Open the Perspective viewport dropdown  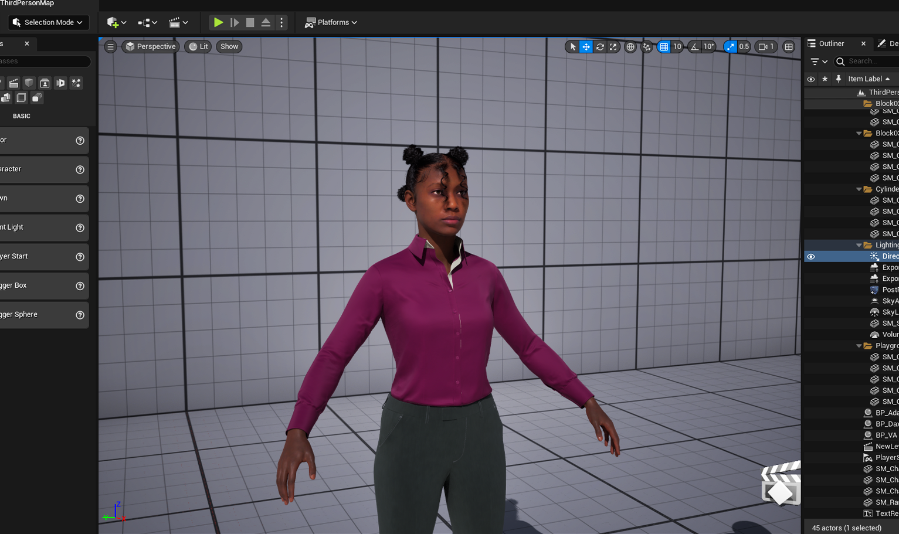tap(150, 46)
